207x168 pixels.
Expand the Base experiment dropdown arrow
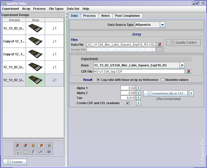click(182, 65)
